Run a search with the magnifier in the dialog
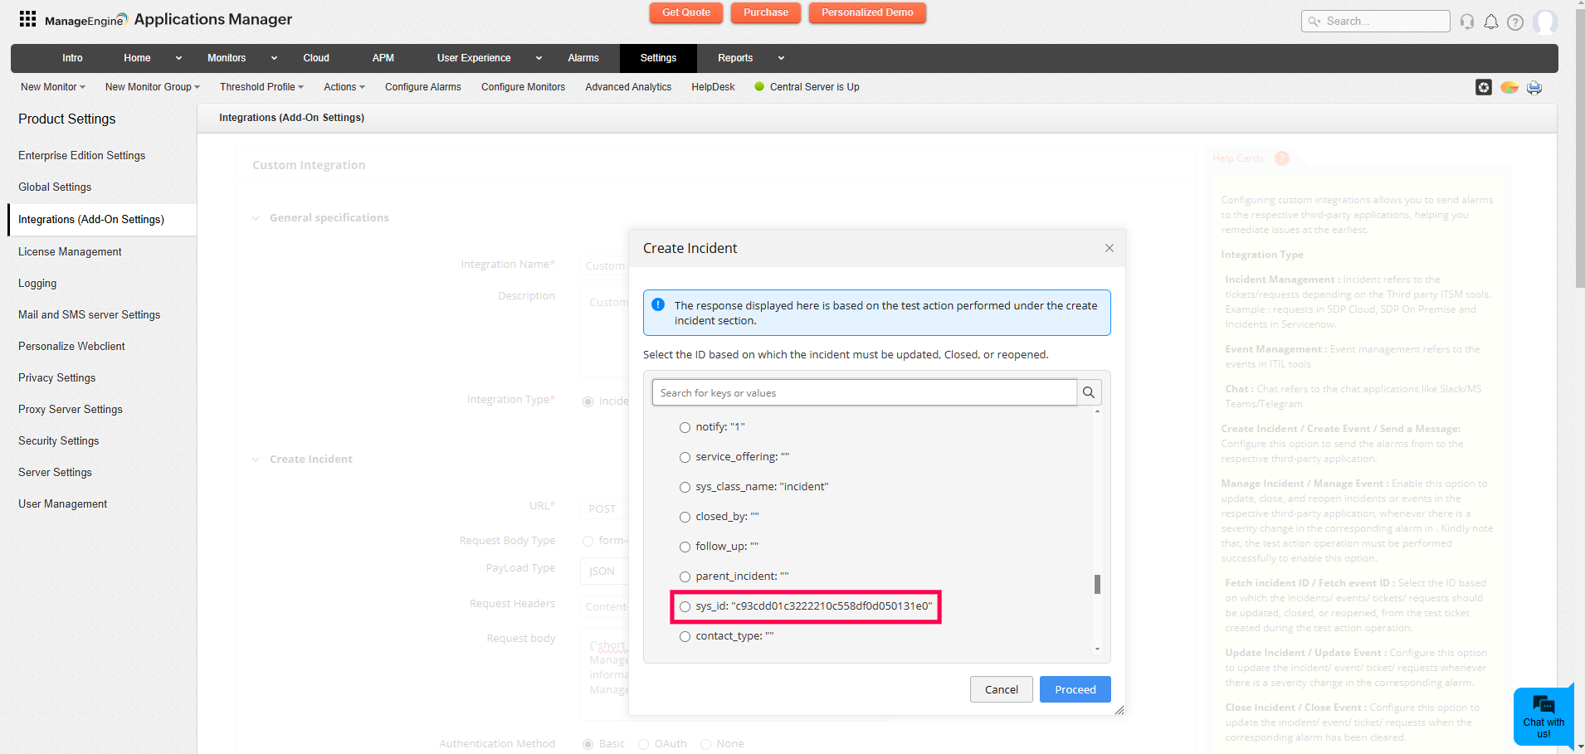Viewport: 1585px width, 754px height. pyautogui.click(x=1089, y=392)
